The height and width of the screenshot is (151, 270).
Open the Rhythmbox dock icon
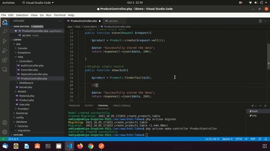pos(16,146)
